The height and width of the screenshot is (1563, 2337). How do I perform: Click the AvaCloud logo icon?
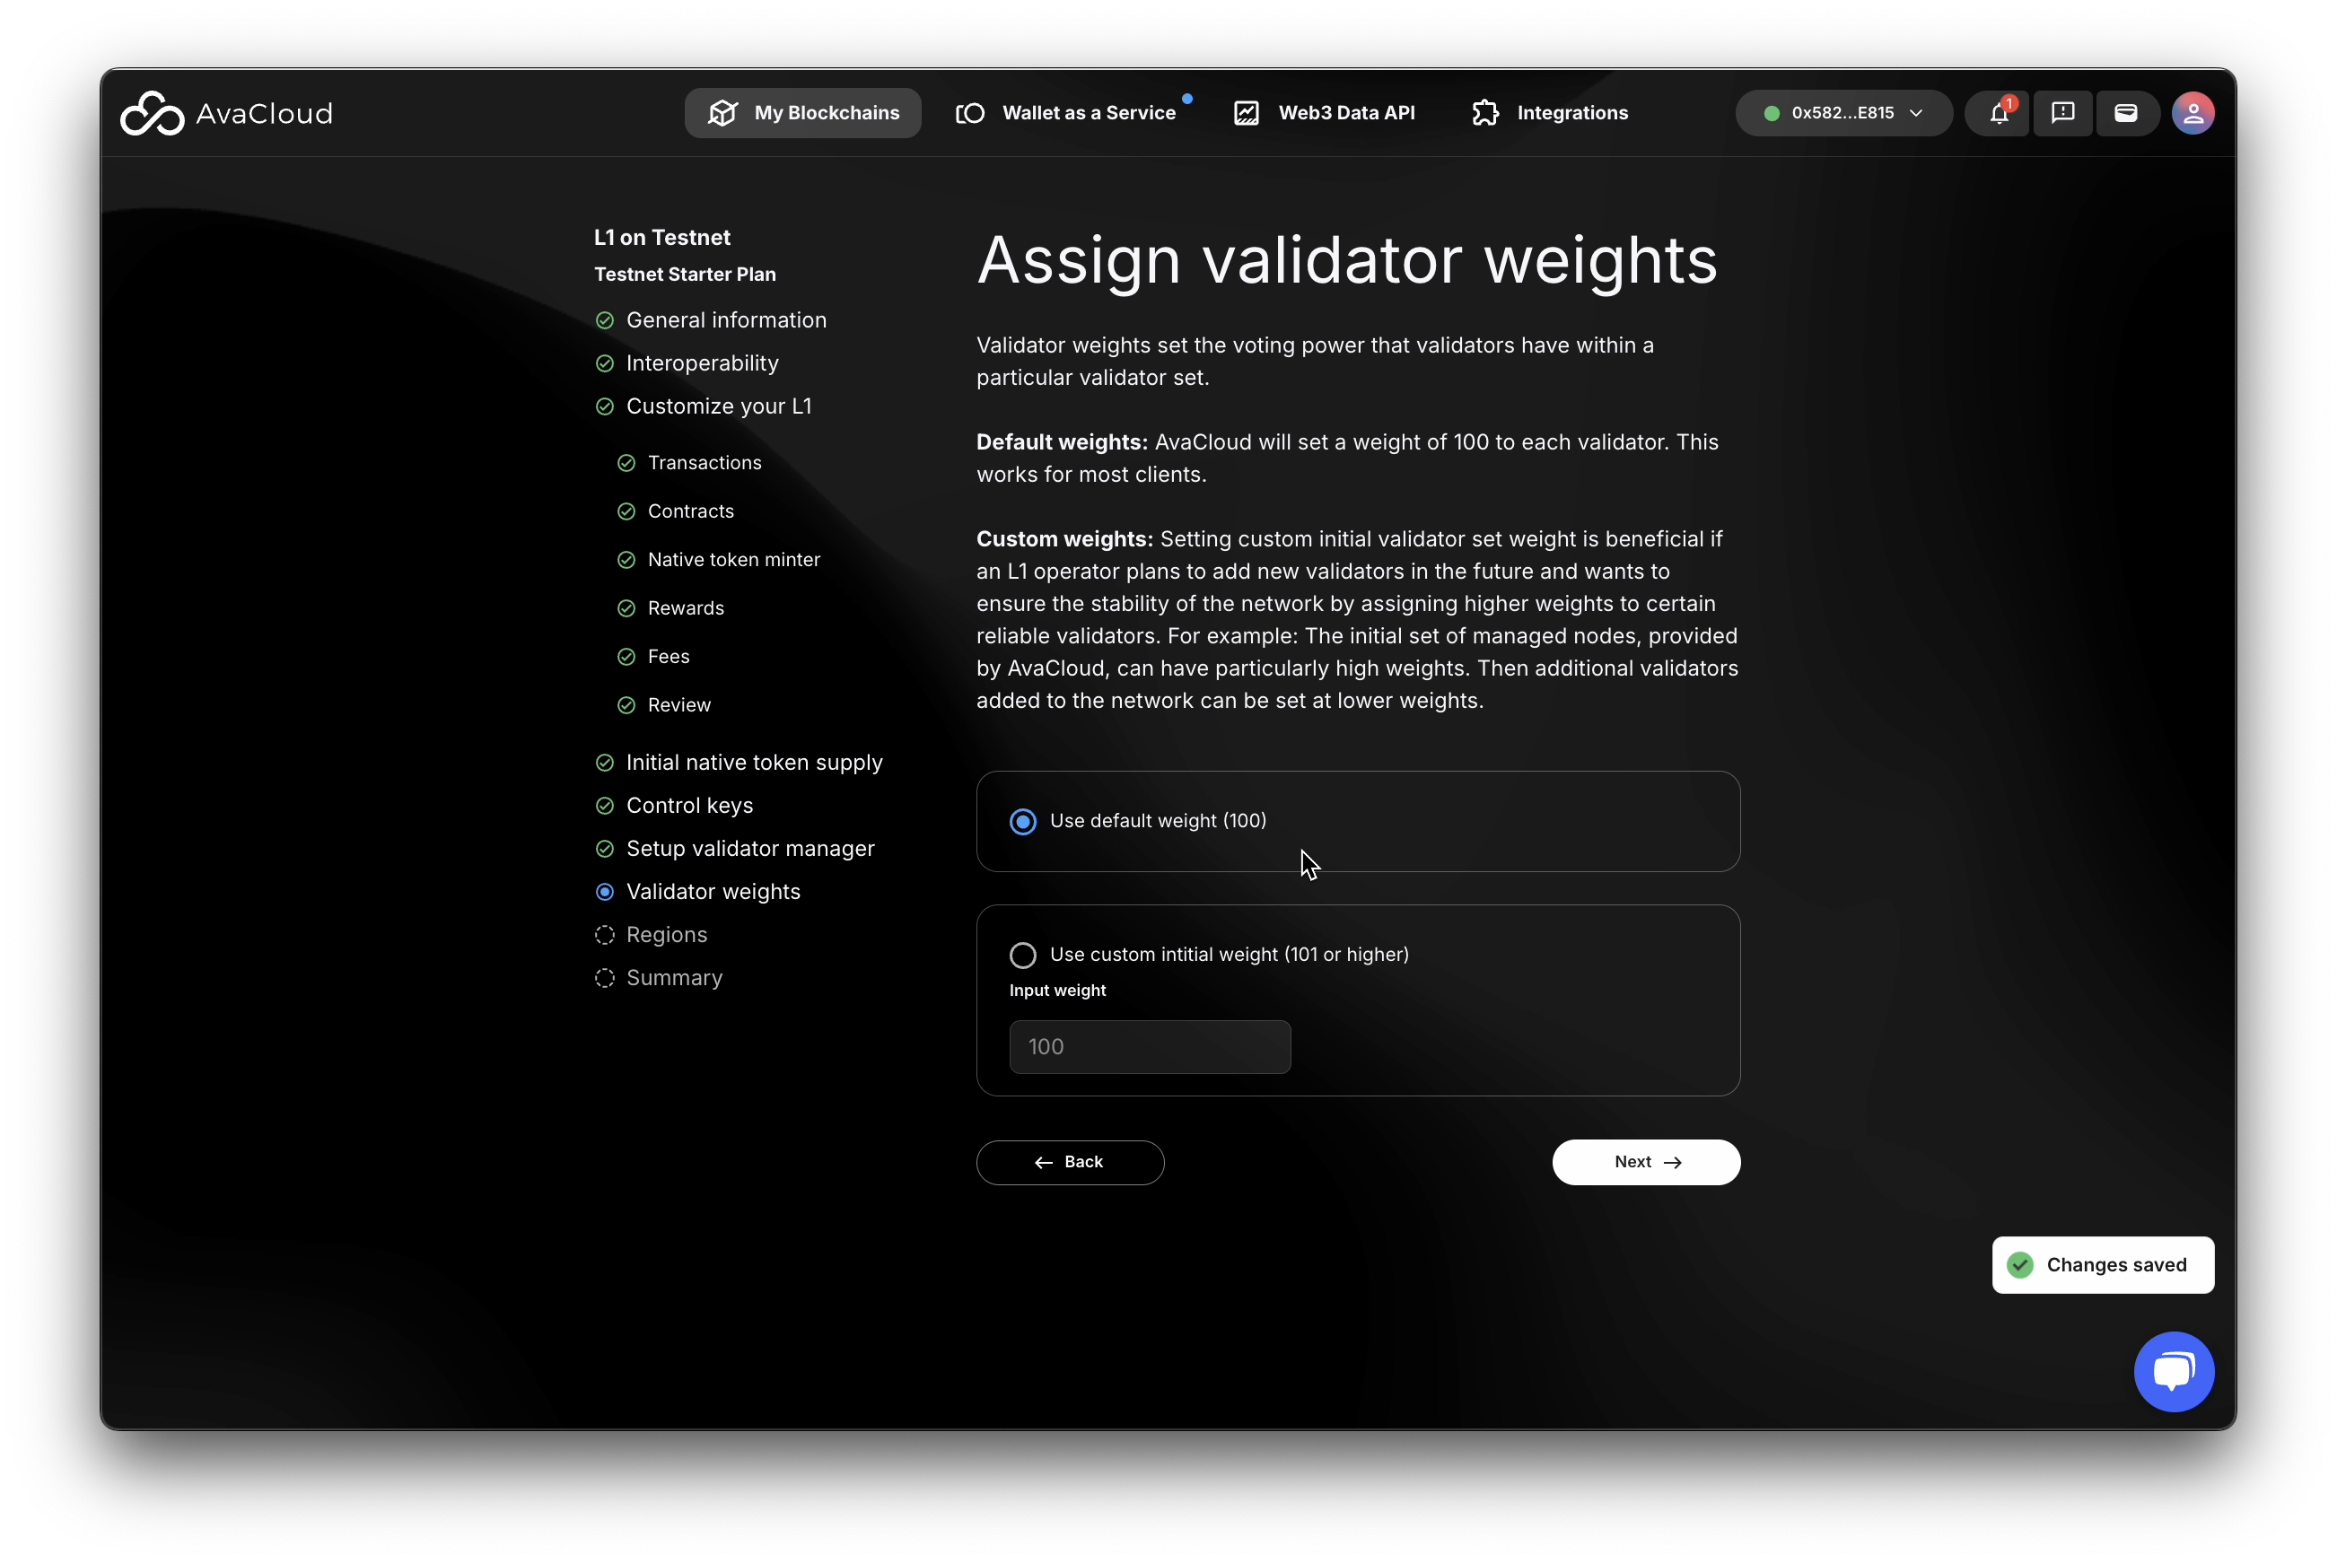pyautogui.click(x=152, y=114)
